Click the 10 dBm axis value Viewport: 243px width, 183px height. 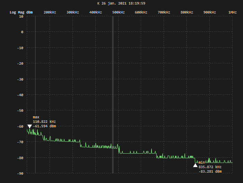pos(21,16)
